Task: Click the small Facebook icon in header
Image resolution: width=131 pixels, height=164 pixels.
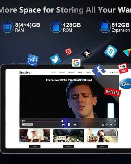Action: coord(110,72)
